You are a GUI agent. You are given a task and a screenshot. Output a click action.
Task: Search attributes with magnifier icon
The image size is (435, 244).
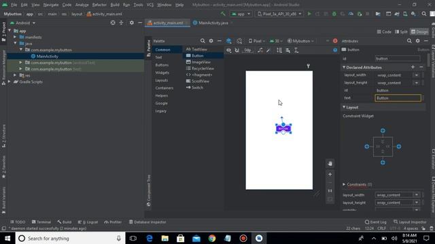(409, 41)
